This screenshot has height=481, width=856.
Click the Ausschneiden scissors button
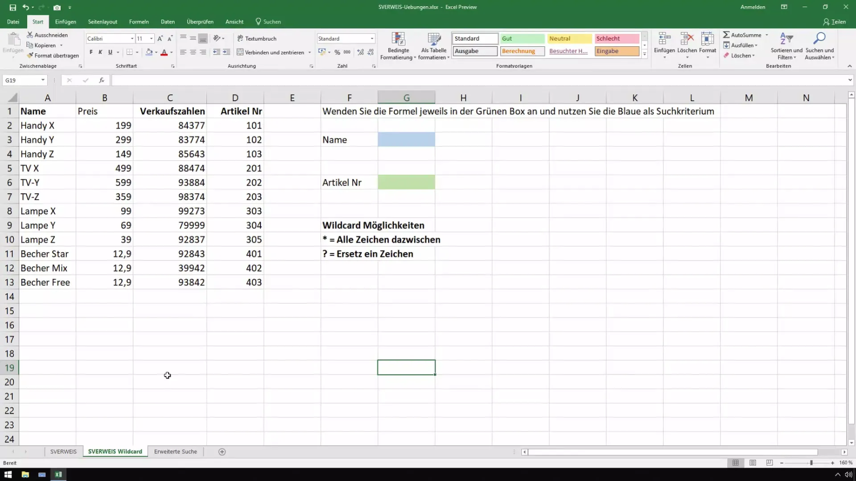click(47, 35)
